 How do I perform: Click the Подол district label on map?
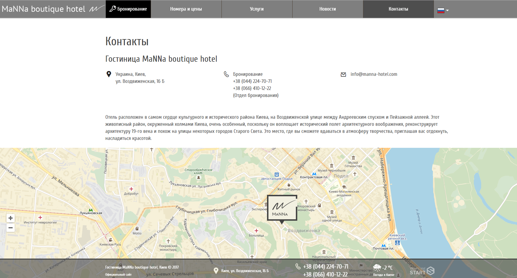click(x=341, y=176)
